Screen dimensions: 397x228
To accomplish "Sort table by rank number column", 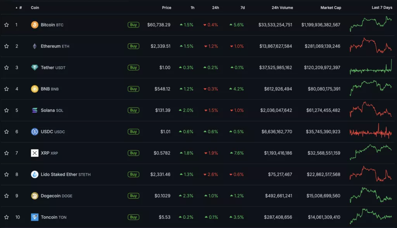I will pos(20,8).
